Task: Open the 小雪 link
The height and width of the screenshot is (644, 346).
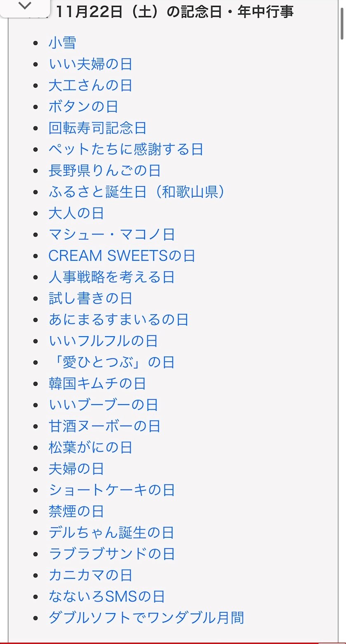Action: click(62, 43)
